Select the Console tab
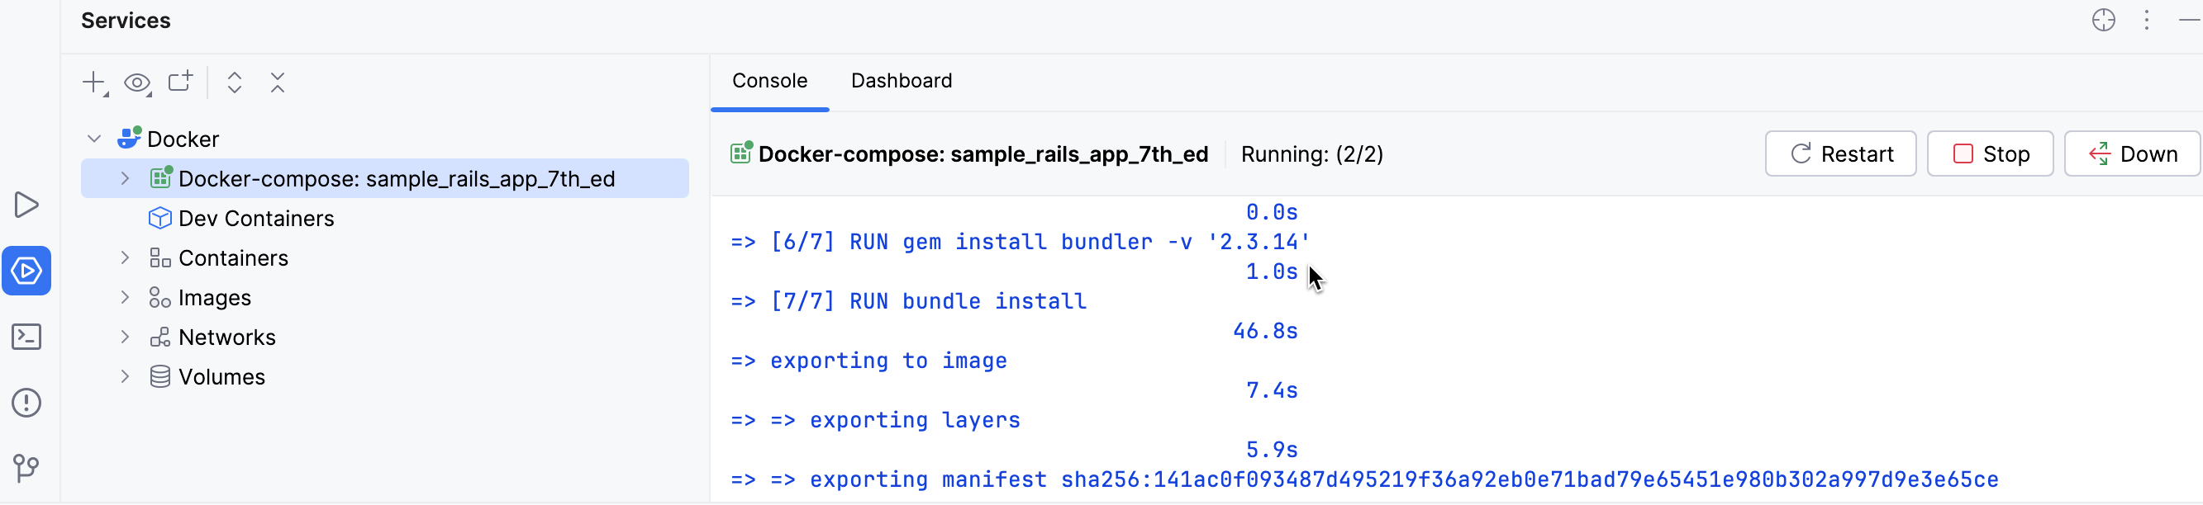This screenshot has height=505, width=2203. click(768, 81)
